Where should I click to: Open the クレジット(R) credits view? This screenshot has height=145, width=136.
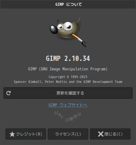(x=26, y=134)
